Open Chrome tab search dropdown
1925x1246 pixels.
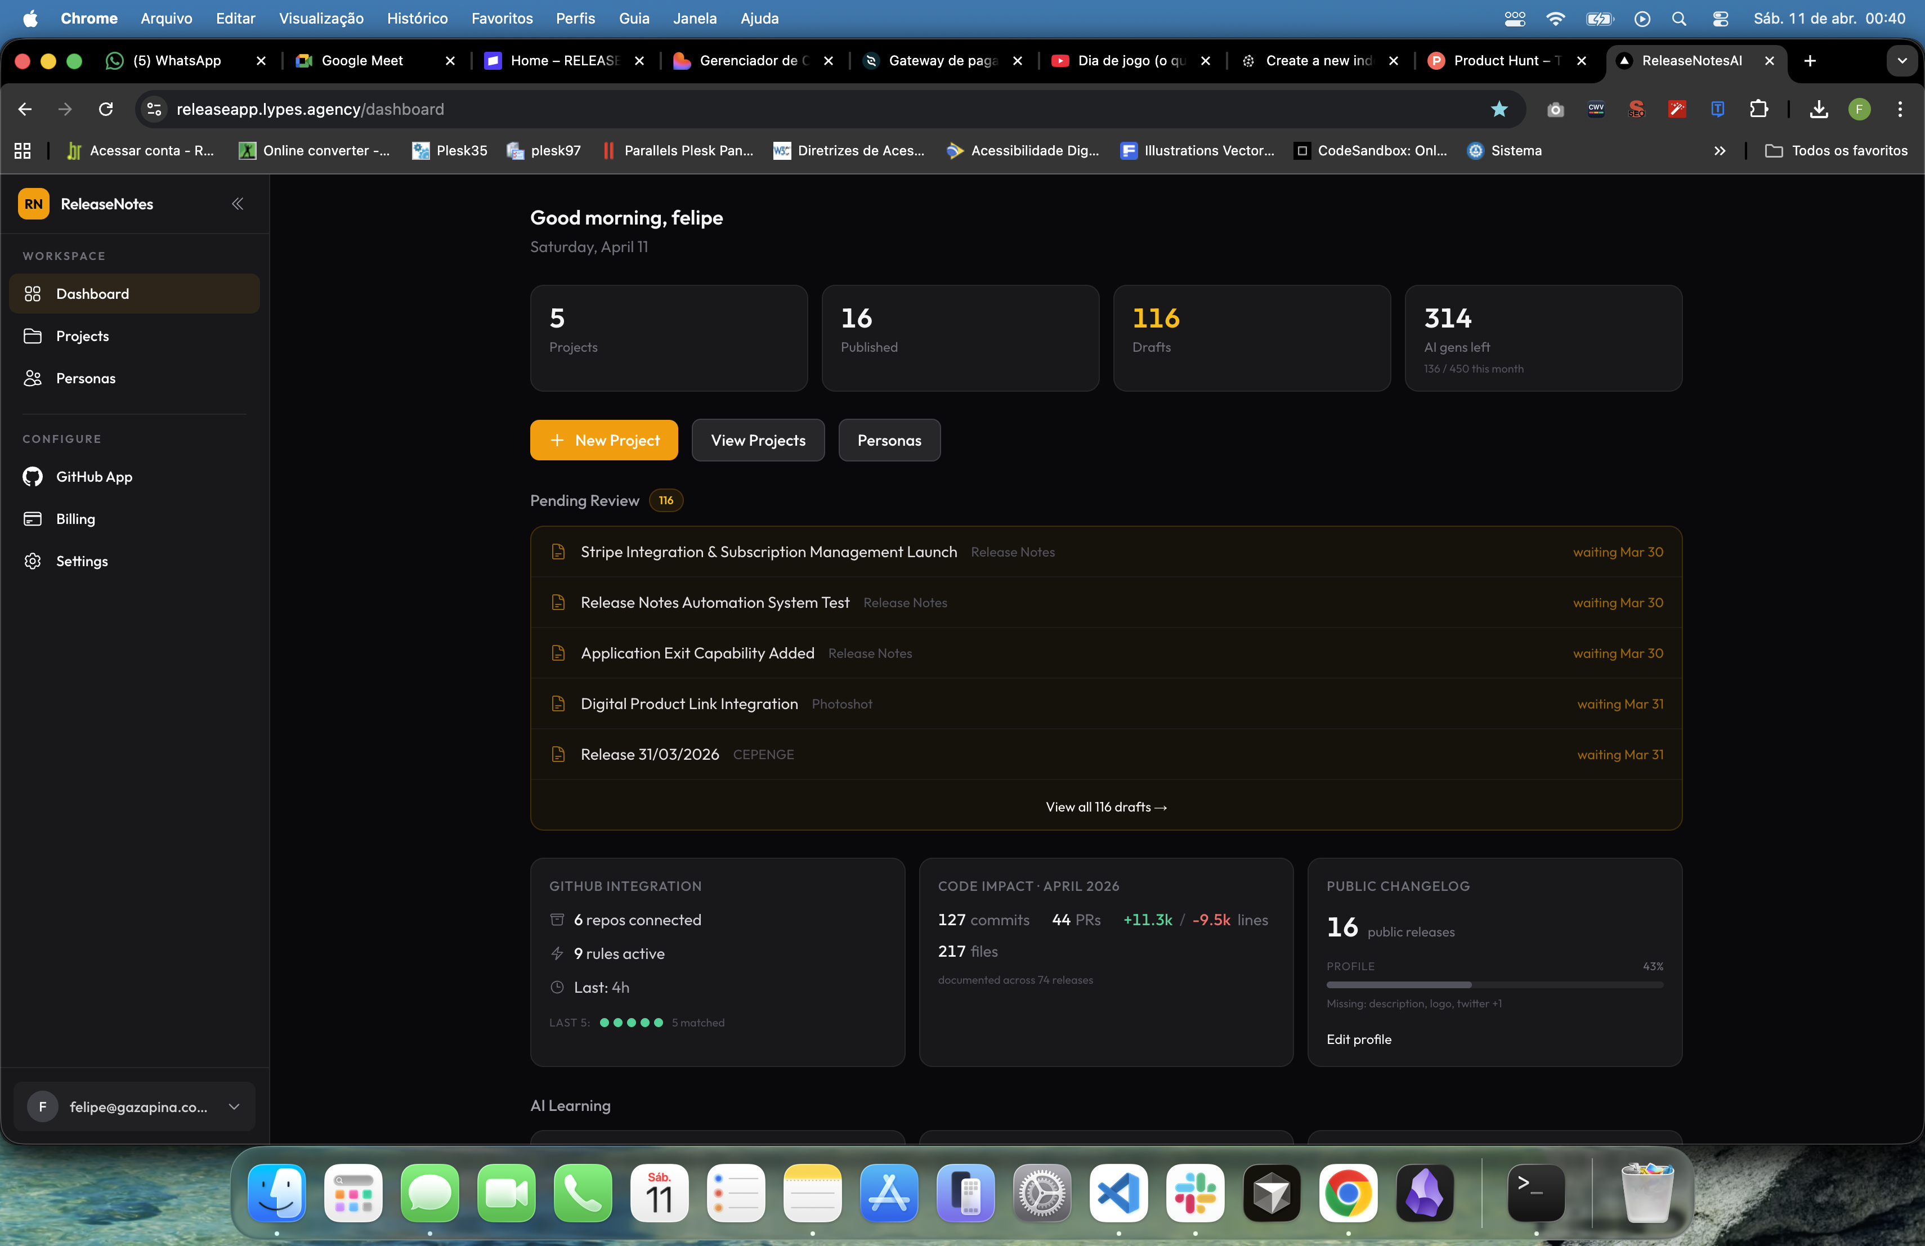[x=1901, y=61]
